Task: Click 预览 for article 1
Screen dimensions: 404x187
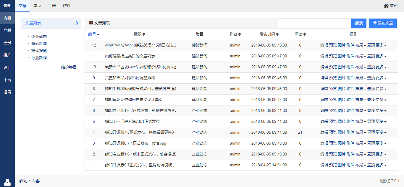Action: tap(333, 165)
